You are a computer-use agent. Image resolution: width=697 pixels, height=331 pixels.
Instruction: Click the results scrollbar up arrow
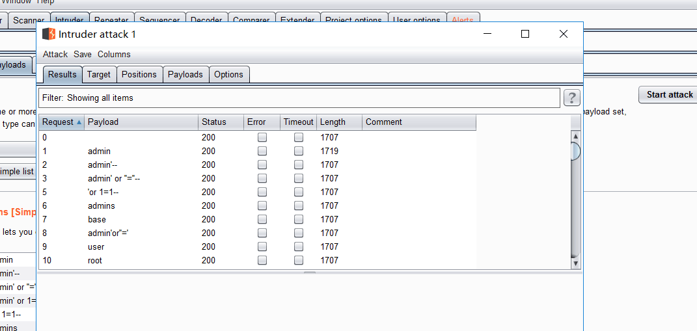[576, 136]
